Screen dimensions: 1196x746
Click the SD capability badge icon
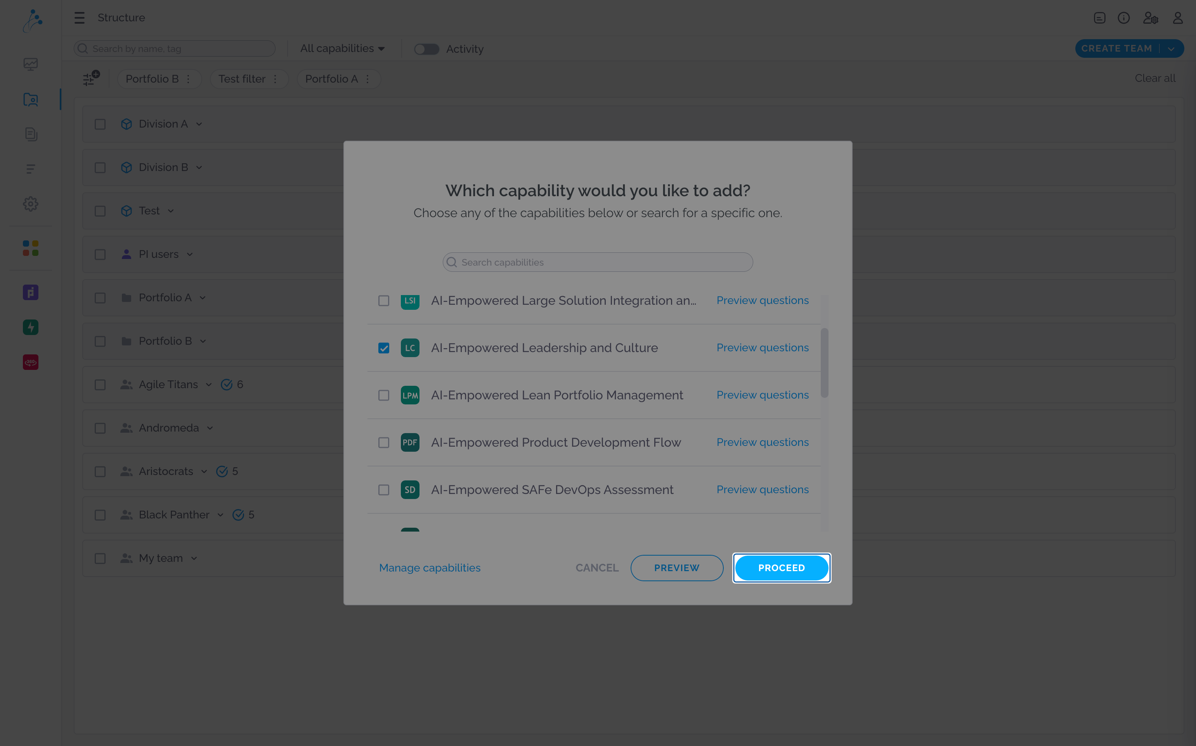click(410, 490)
